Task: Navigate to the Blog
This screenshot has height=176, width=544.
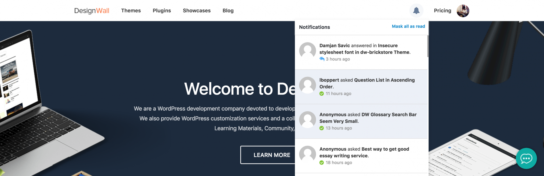Action: point(228,11)
